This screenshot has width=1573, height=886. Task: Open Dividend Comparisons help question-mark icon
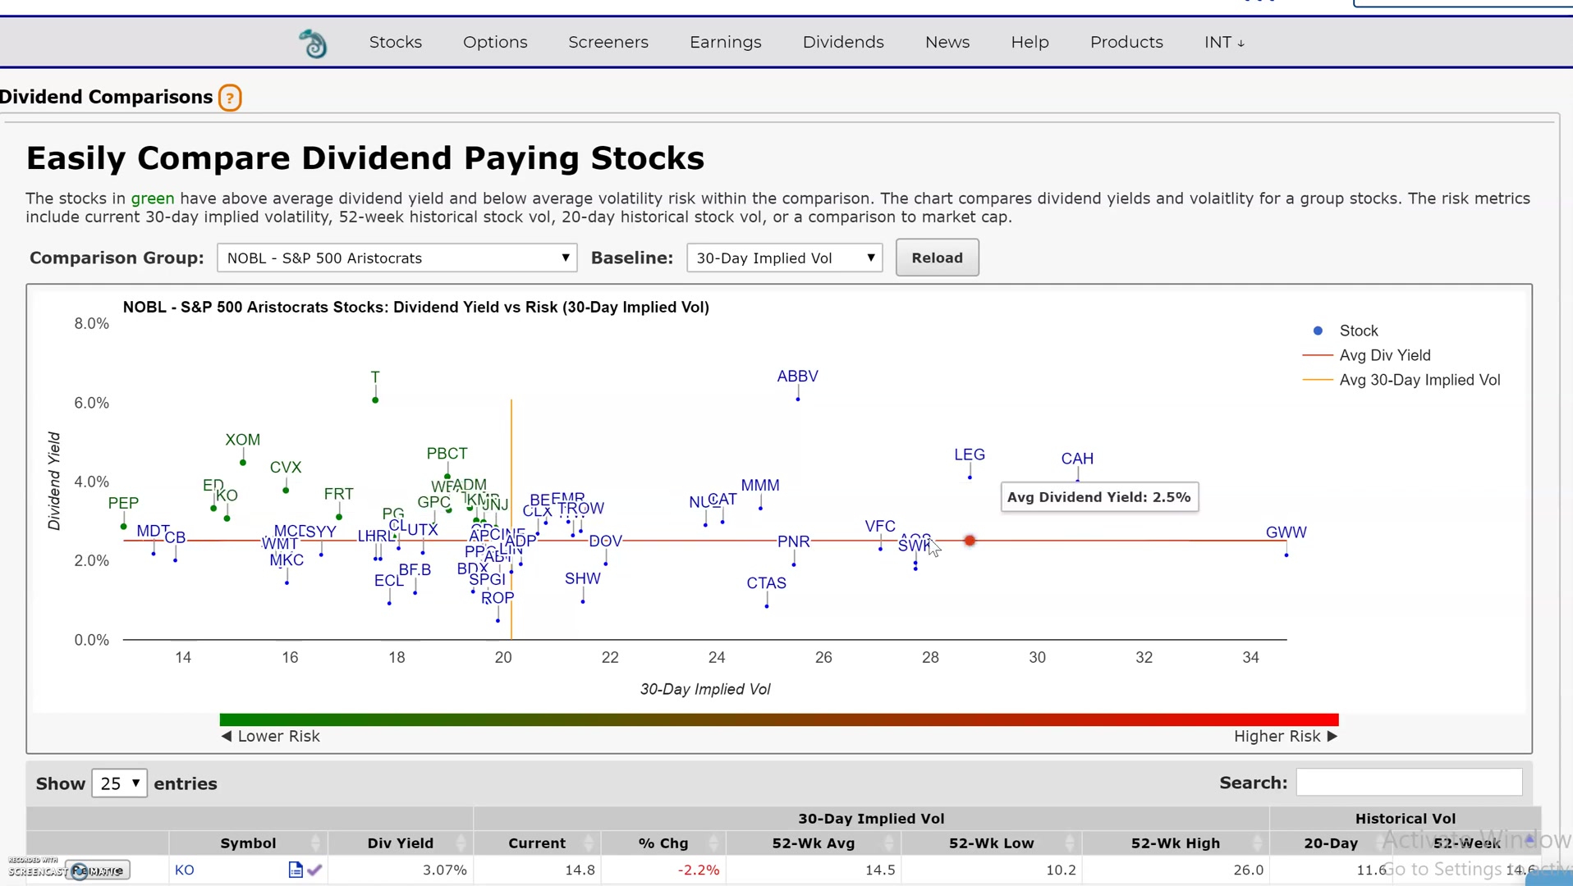230,98
